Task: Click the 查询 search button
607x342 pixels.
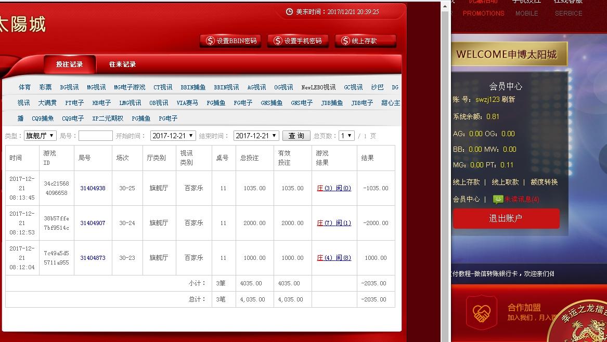Action: coord(296,135)
